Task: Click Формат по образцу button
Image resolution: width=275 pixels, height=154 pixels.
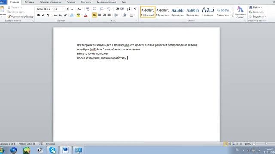Action: [x=21, y=16]
